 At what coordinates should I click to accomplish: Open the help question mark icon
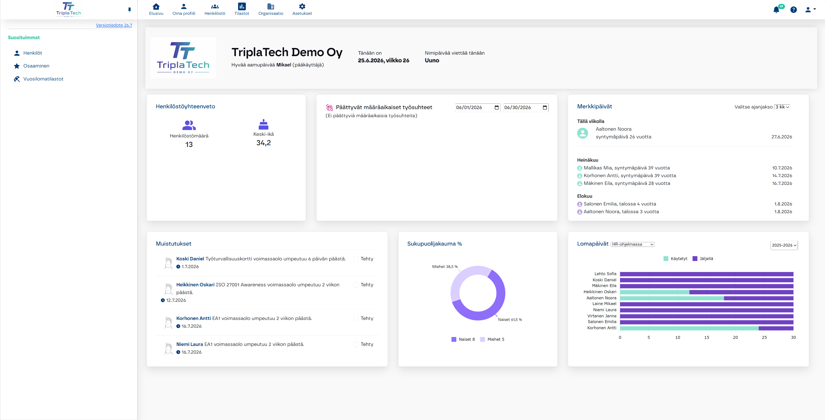[794, 10]
